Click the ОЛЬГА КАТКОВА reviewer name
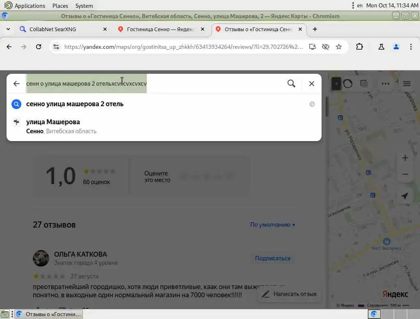 tap(80, 254)
